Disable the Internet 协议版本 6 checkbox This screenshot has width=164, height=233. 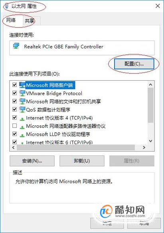(x=14, y=142)
